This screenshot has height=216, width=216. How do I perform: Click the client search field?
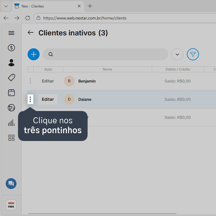tap(105, 54)
